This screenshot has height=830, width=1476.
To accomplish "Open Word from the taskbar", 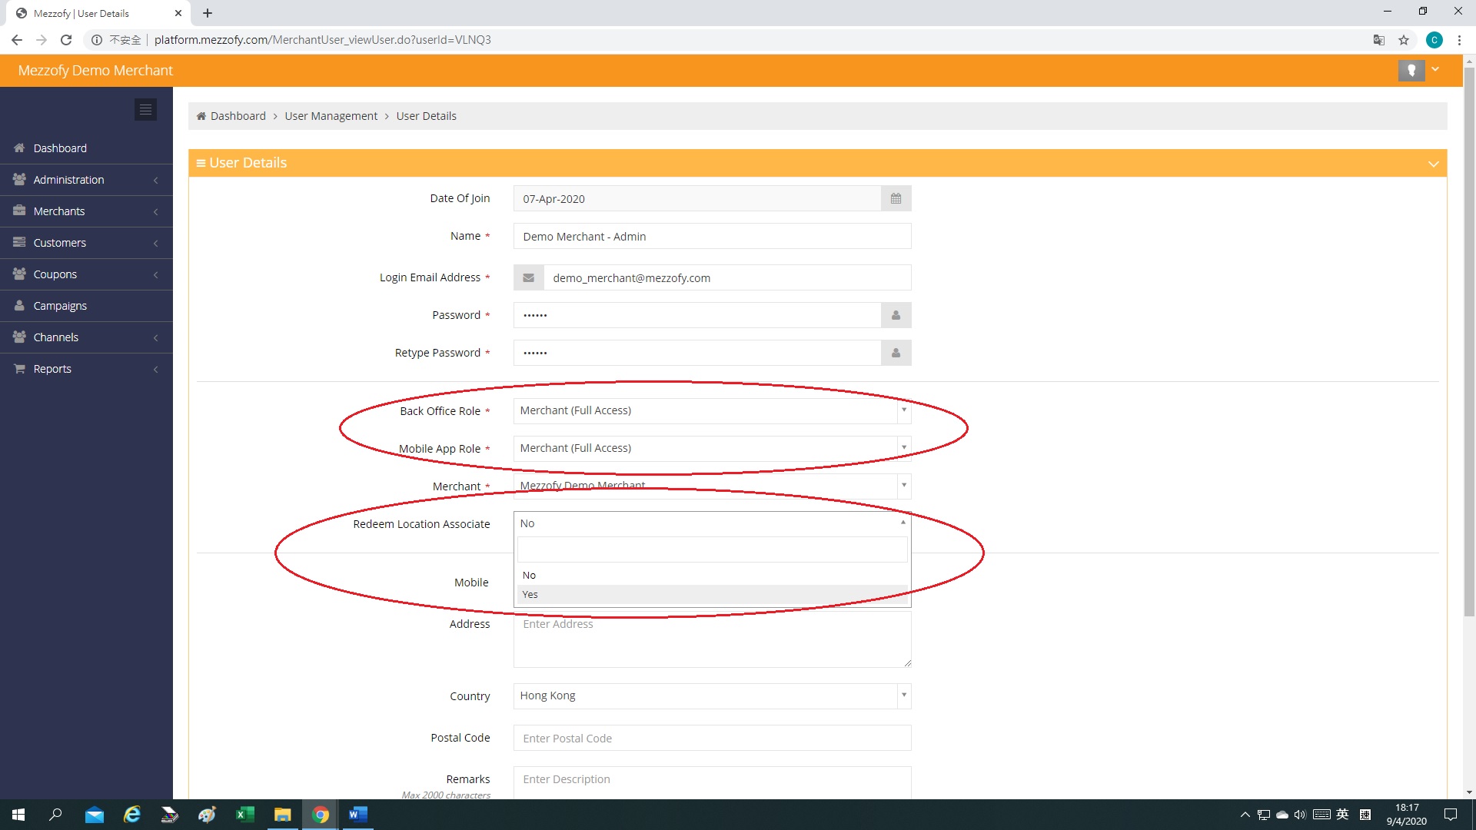I will (358, 815).
